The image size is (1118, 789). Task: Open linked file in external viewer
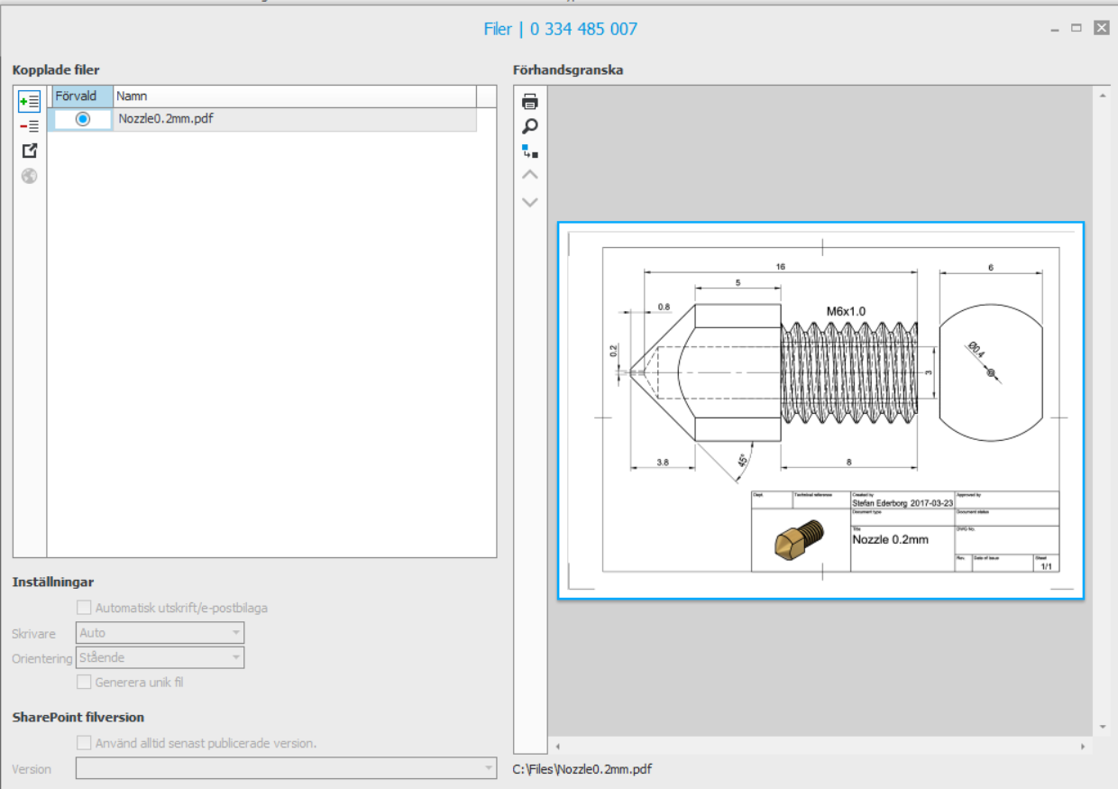30,151
